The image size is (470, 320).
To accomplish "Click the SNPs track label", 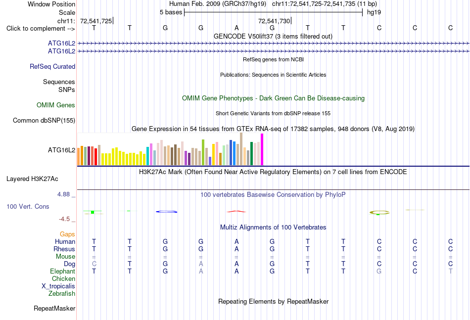I will pos(67,90).
